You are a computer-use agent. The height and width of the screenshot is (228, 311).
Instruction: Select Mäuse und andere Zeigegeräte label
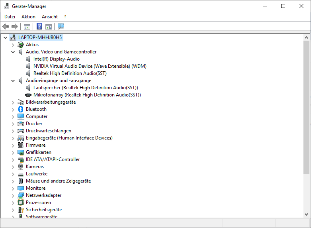(58, 181)
